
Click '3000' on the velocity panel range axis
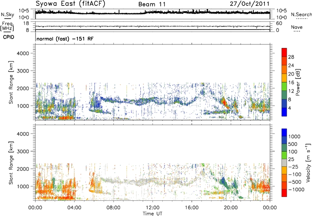click(23, 151)
